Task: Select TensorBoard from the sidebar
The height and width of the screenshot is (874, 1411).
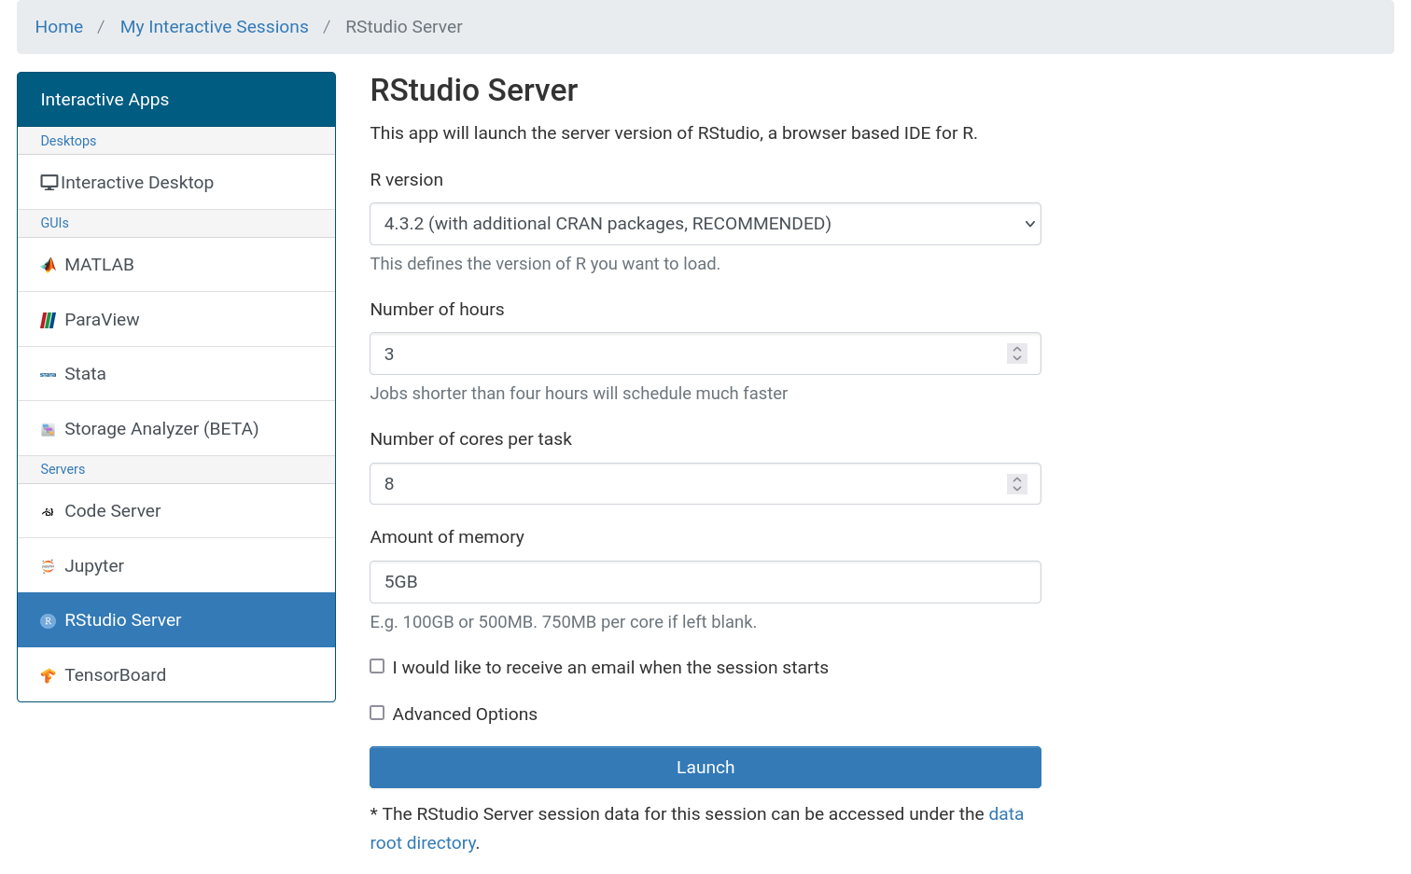Action: [176, 674]
